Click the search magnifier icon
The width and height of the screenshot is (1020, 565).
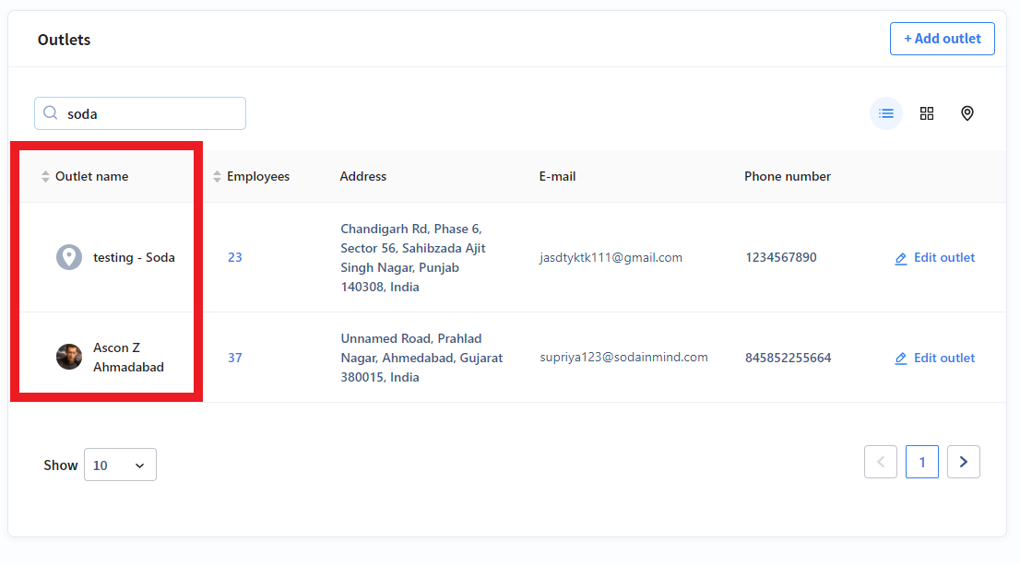(50, 112)
